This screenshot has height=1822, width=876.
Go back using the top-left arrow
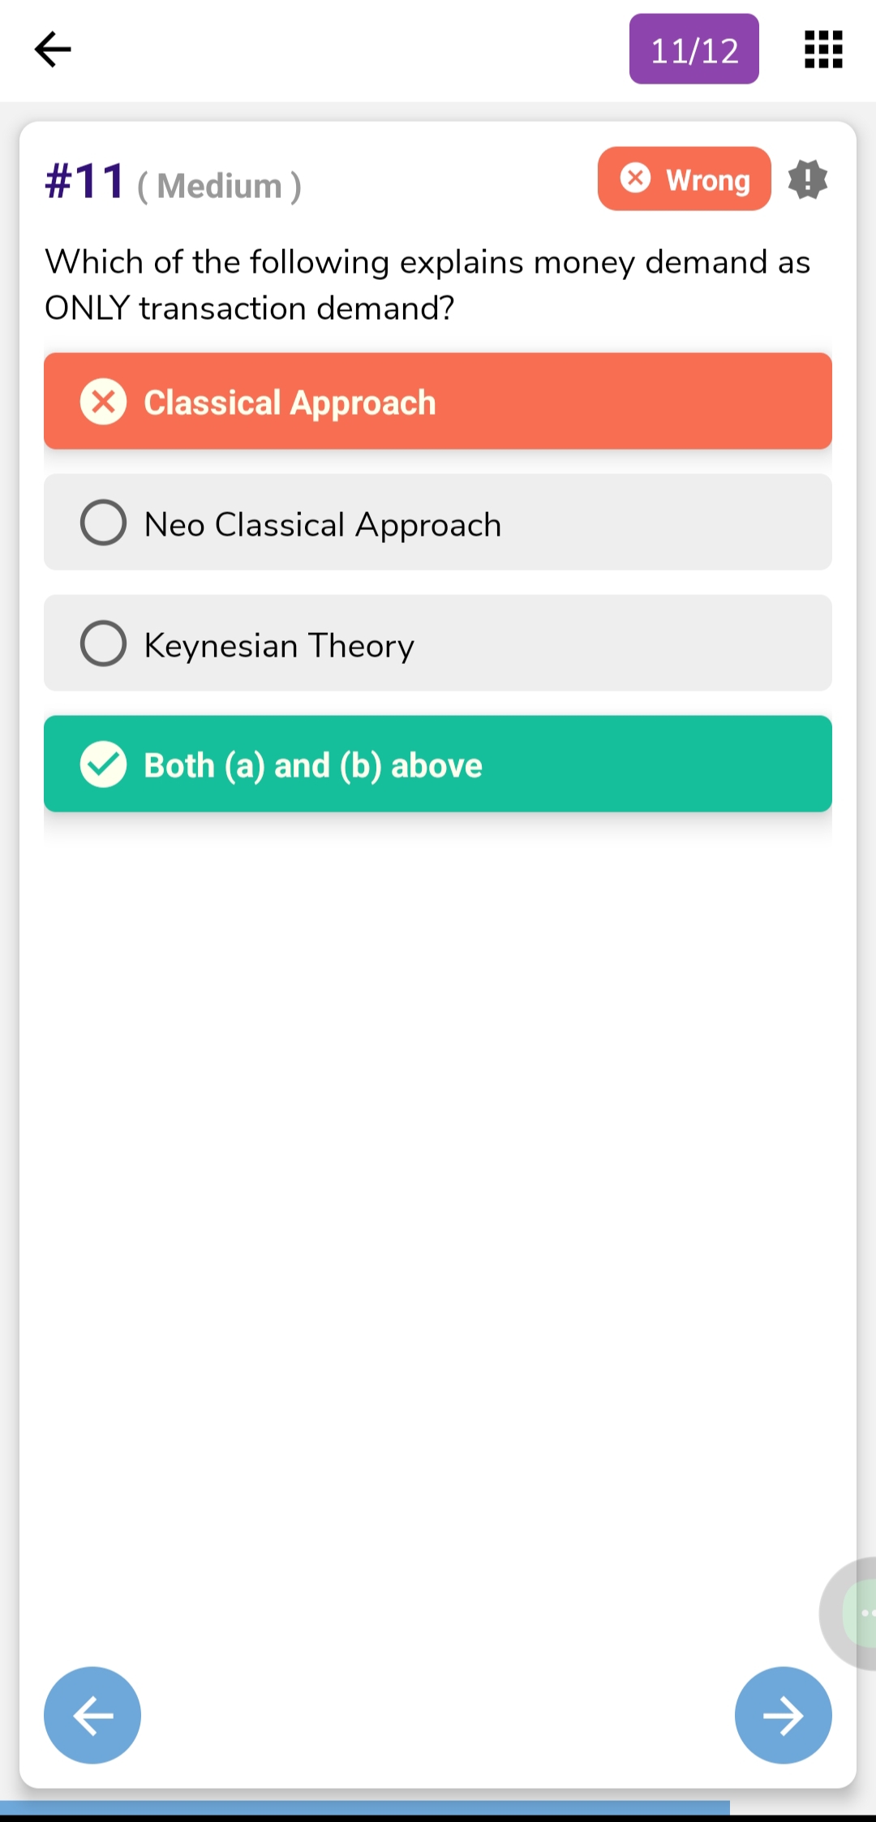pos(54,50)
